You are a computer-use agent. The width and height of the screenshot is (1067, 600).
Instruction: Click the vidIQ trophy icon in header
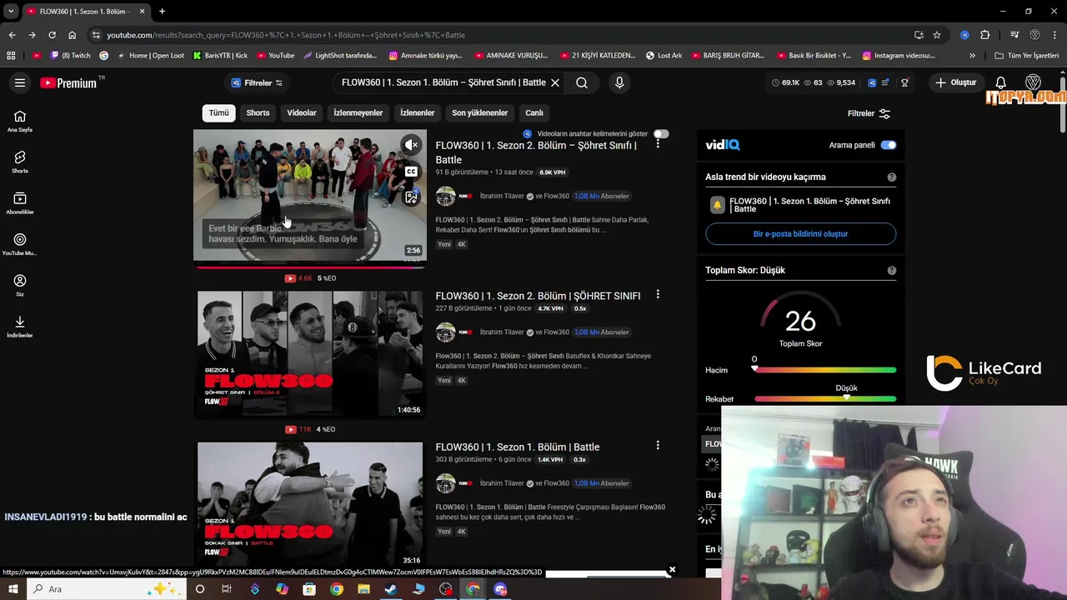click(904, 82)
